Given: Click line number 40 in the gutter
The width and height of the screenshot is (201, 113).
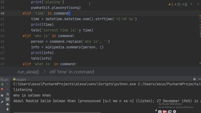Looking at the screenshot, I should pos(2,13).
